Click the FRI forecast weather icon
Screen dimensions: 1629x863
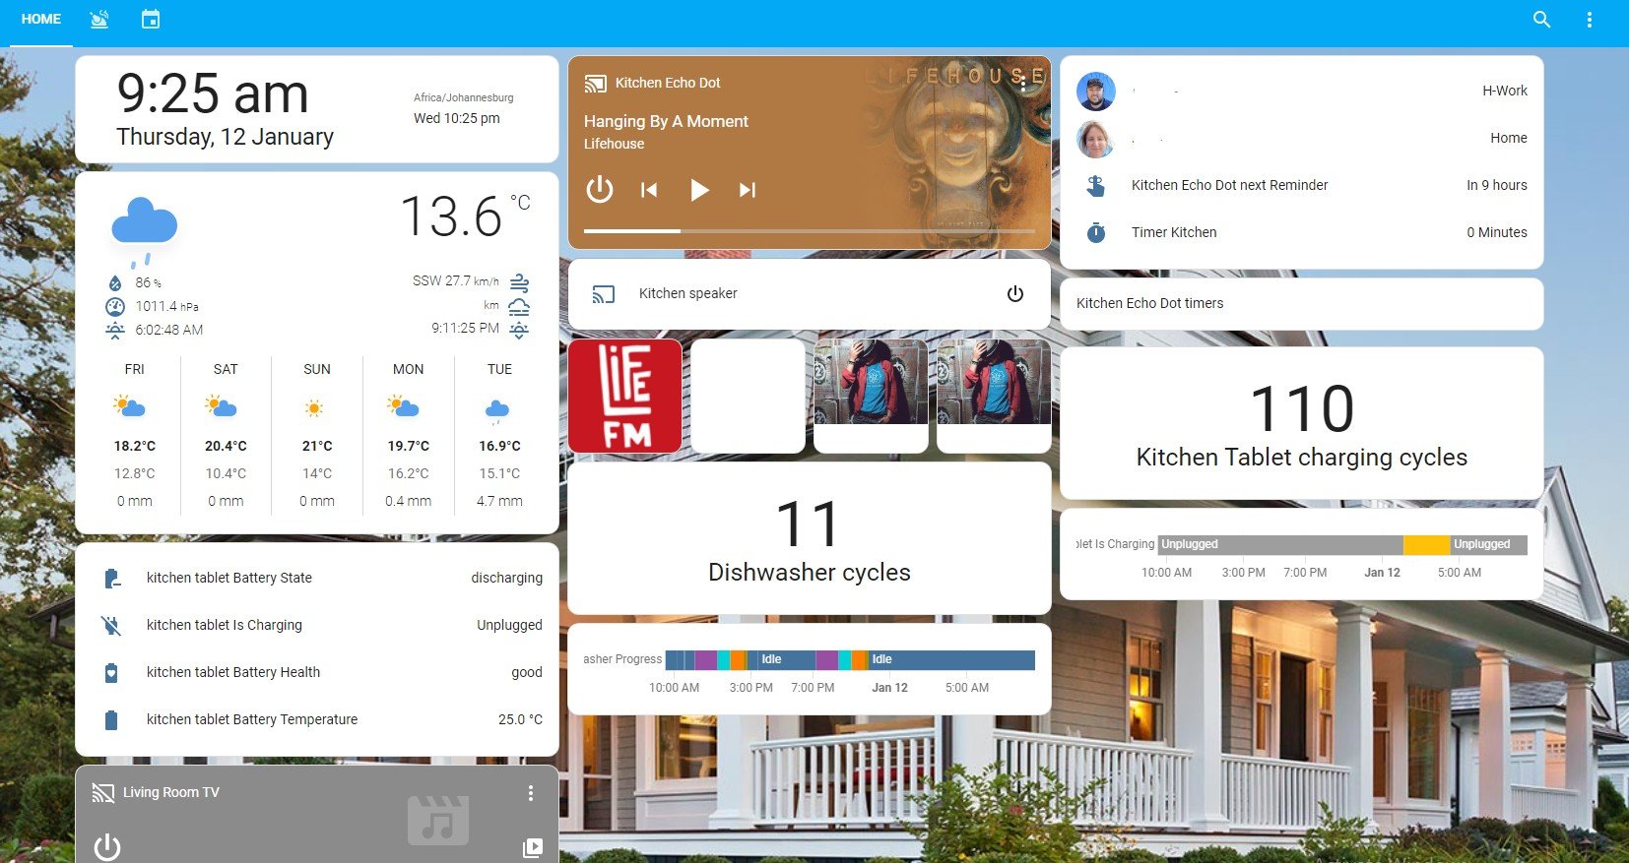130,406
